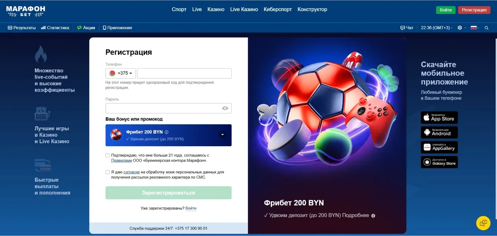497x236 pixels.
Task: Click support phone text +375 17 300 90 01
Action: (191, 228)
